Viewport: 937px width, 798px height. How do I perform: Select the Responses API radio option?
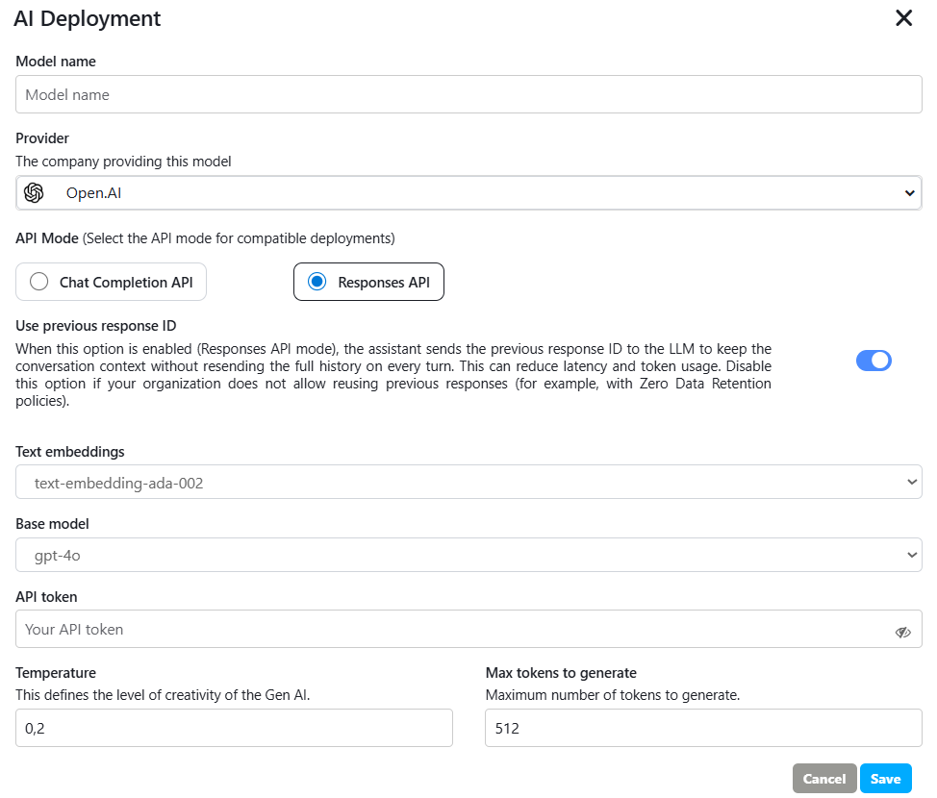(368, 282)
